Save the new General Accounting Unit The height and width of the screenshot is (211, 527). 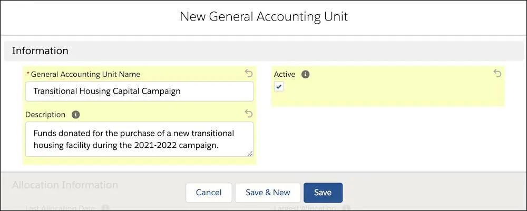pyautogui.click(x=323, y=193)
